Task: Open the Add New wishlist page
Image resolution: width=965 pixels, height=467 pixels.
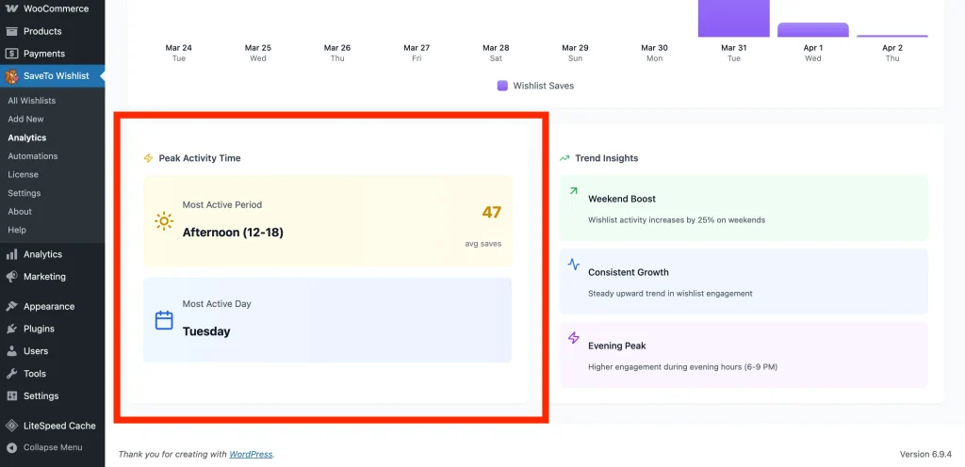Action: click(x=26, y=120)
